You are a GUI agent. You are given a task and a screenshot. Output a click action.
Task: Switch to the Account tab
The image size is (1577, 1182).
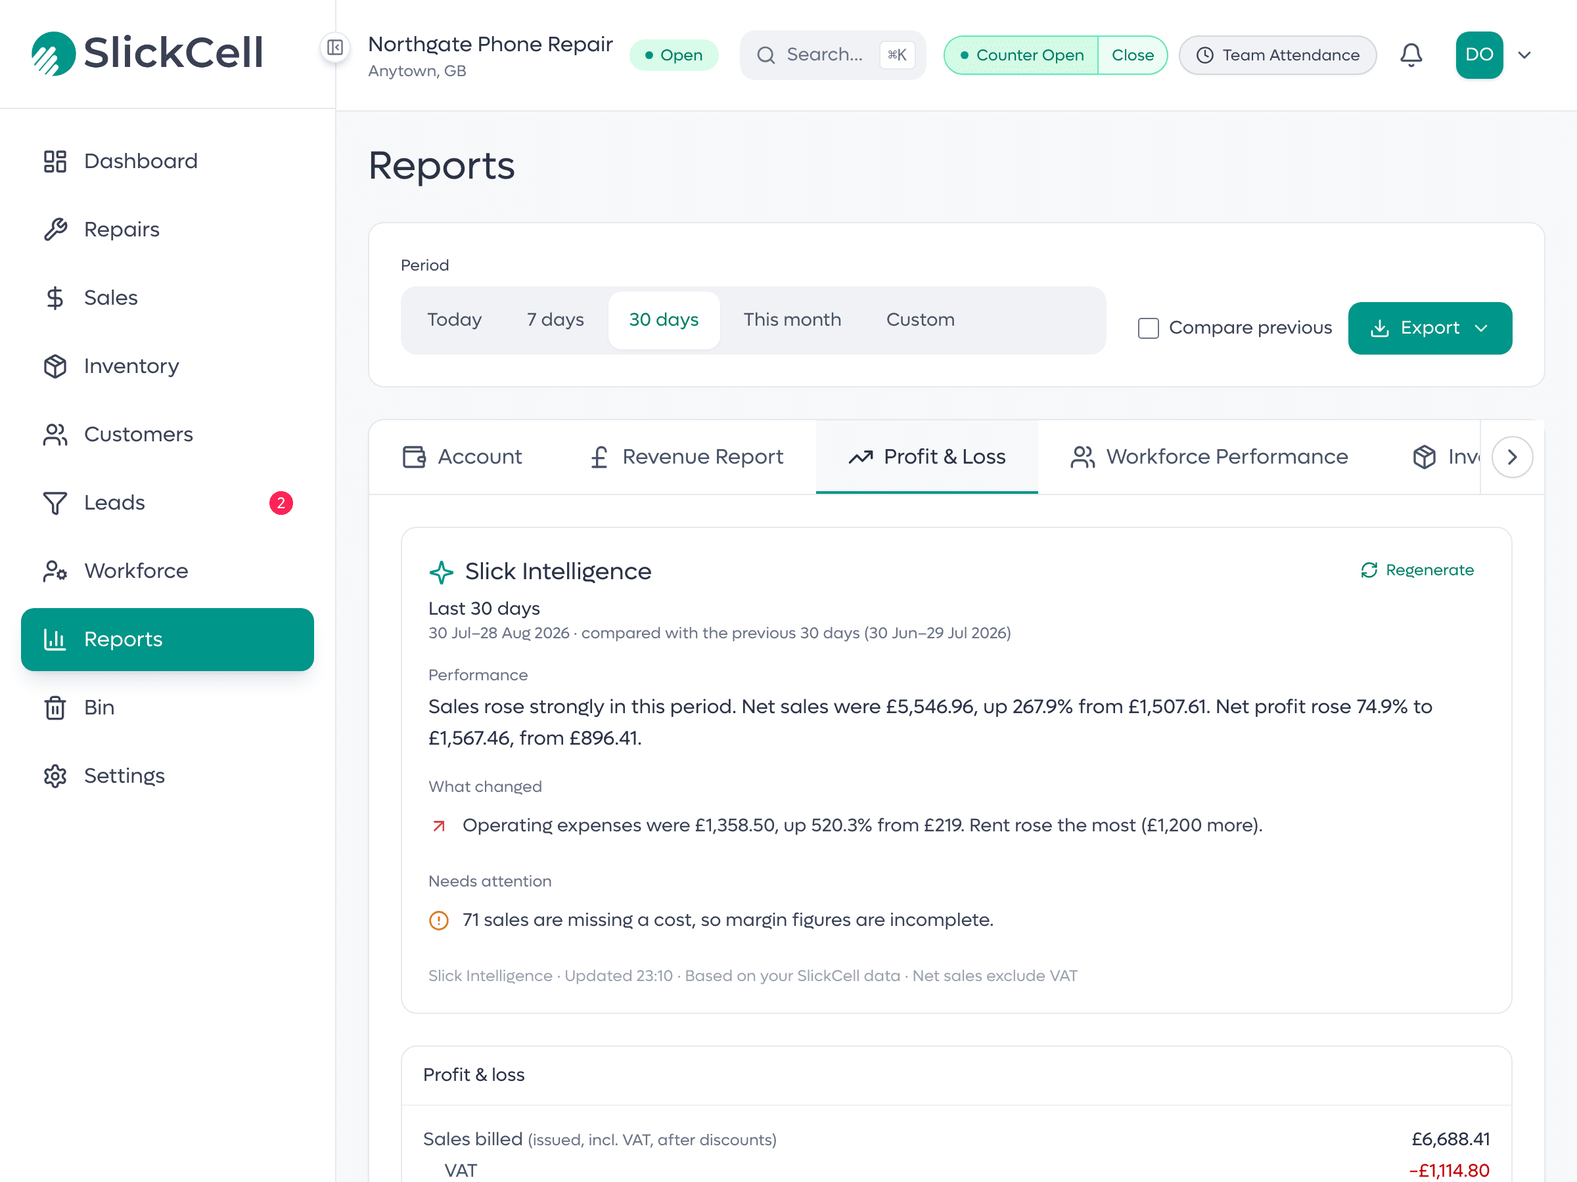(463, 456)
